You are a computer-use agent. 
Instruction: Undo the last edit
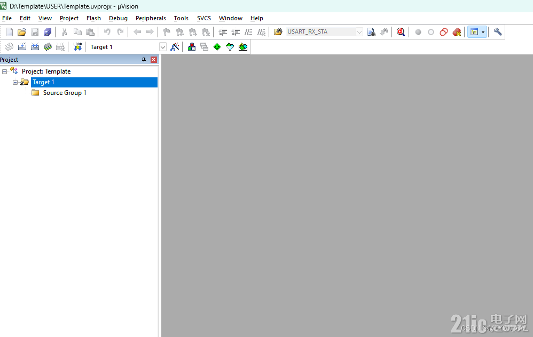(107, 32)
